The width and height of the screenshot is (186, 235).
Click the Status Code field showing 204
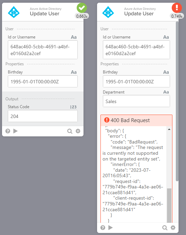(43, 116)
